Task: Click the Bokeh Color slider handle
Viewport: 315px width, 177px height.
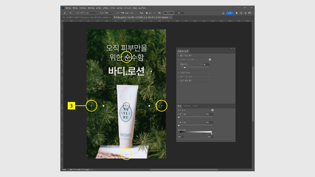Action: 179,125
